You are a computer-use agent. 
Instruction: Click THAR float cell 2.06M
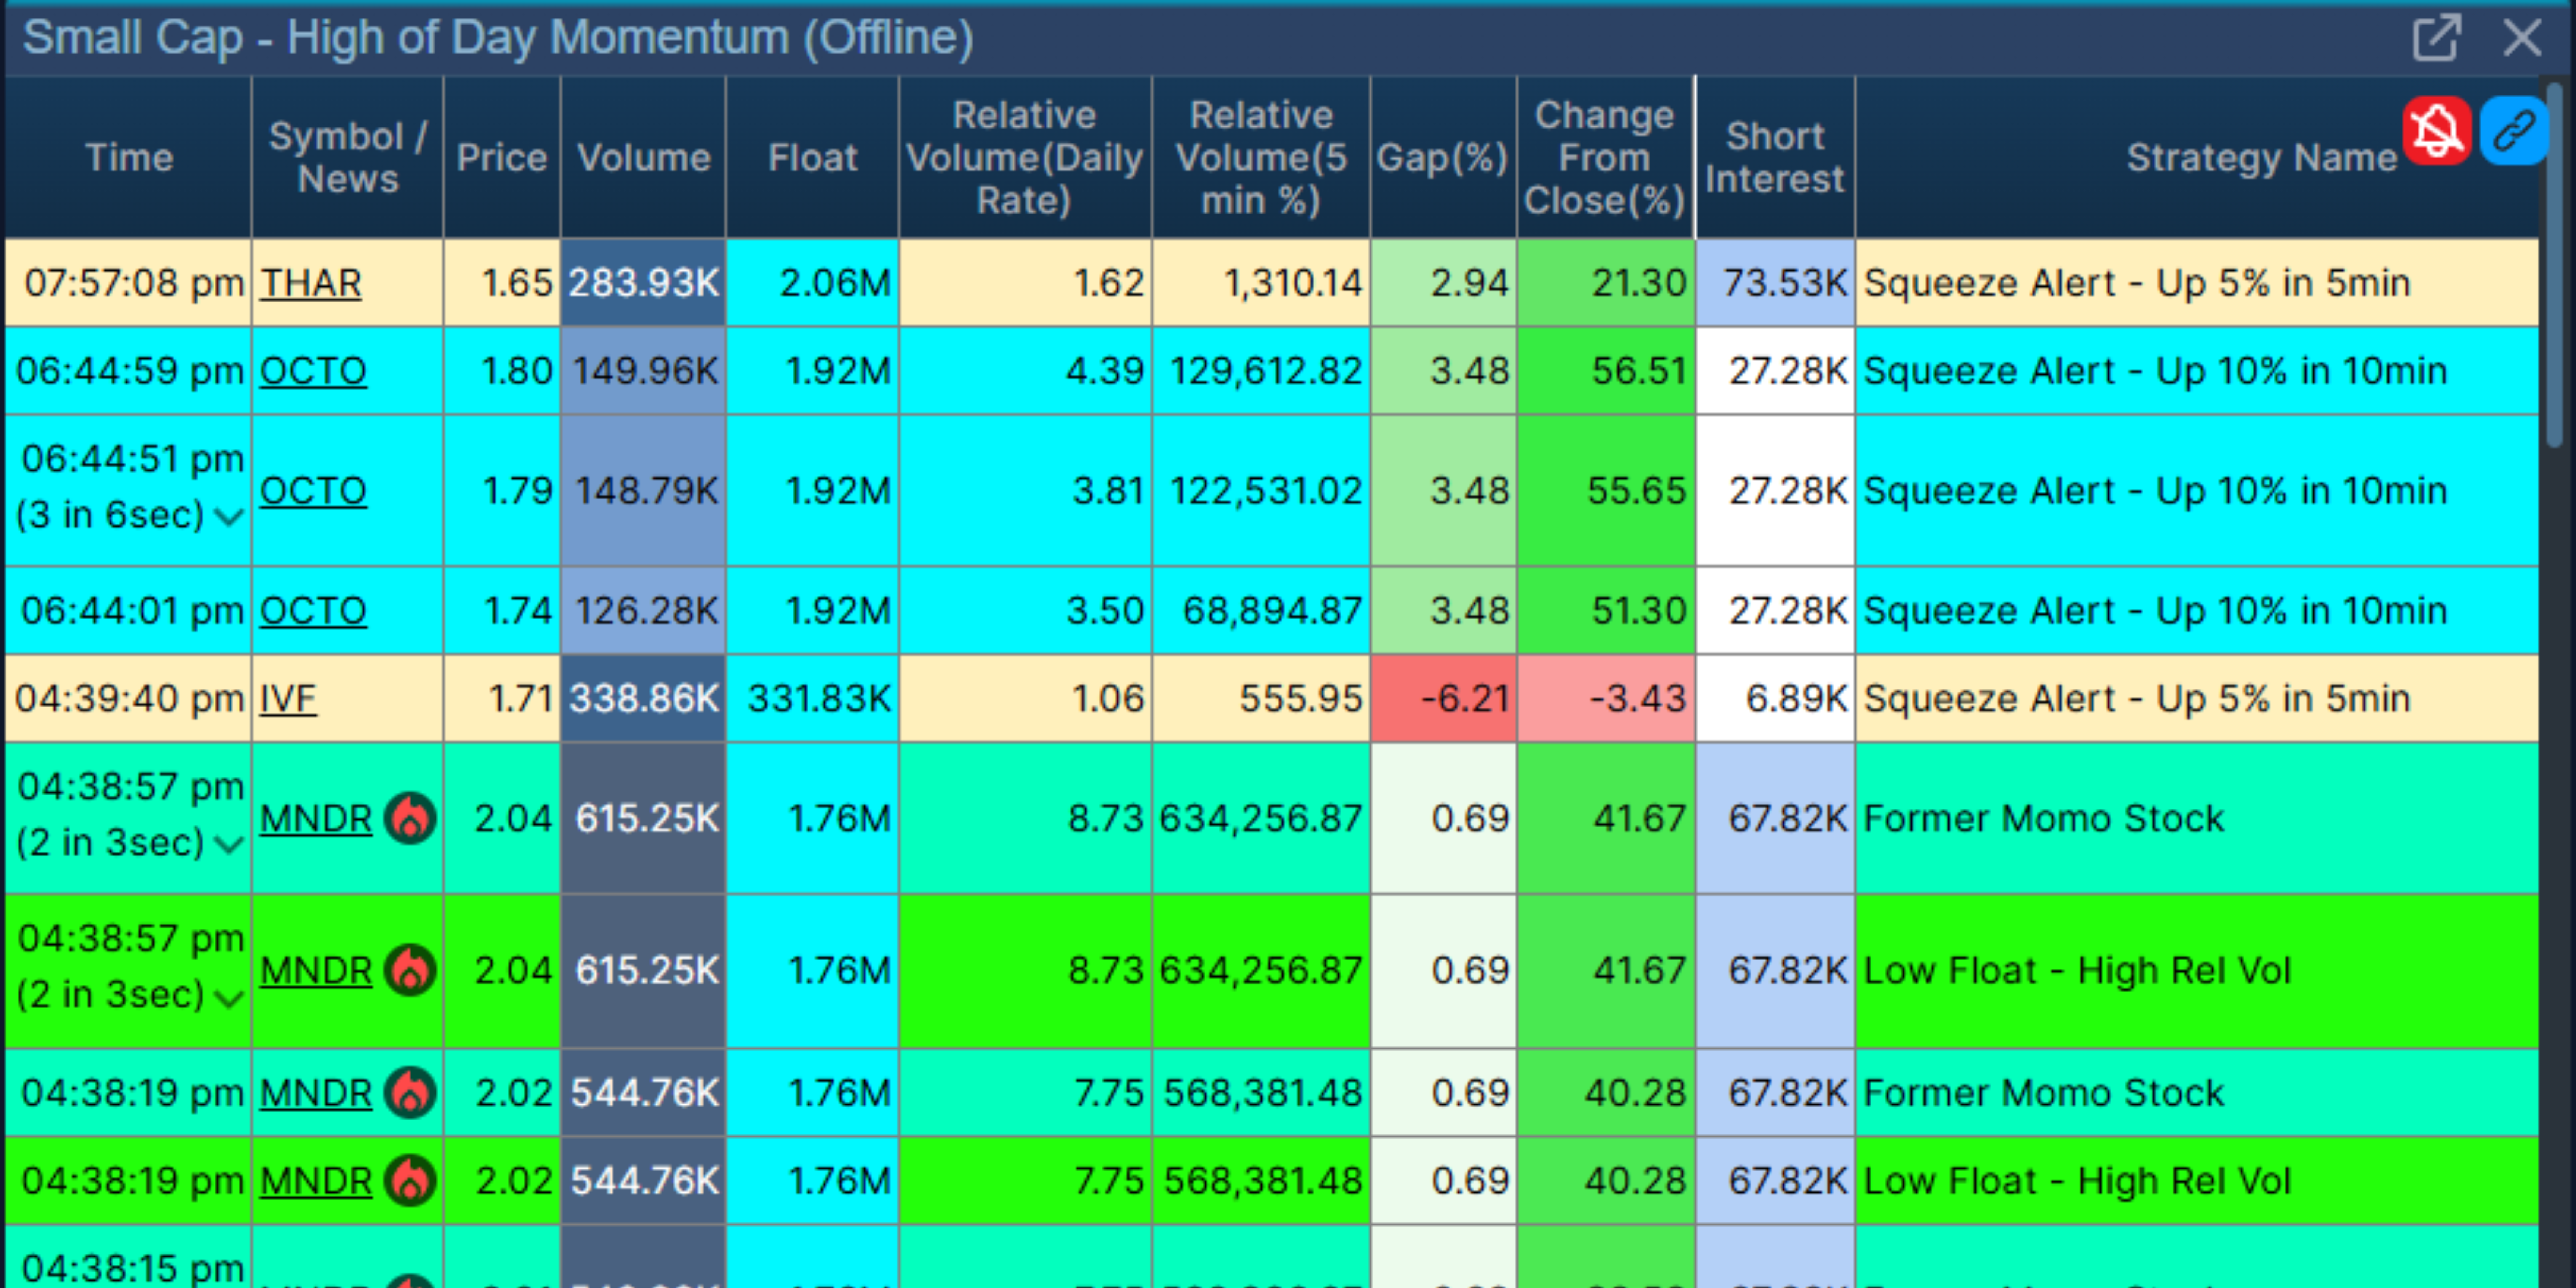(812, 283)
